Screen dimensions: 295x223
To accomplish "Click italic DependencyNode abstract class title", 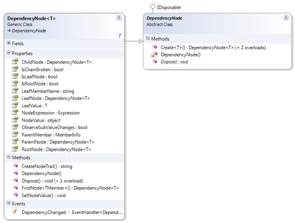I will (164, 18).
